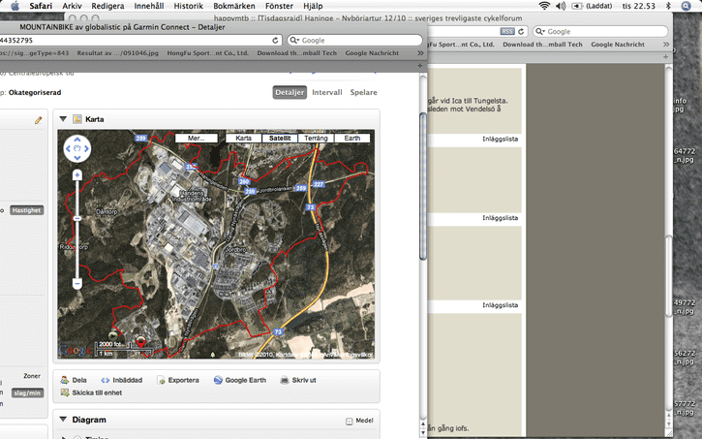Image resolution: width=702 pixels, height=439 pixels.
Task: Switch map view to Satellit
Action: click(282, 139)
